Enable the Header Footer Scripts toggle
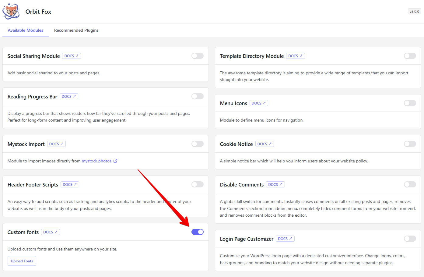The width and height of the screenshot is (424, 277). [197, 185]
